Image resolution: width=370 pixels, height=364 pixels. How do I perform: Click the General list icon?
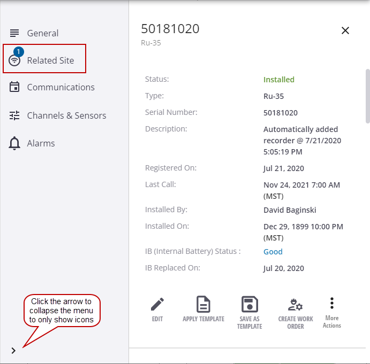point(14,33)
